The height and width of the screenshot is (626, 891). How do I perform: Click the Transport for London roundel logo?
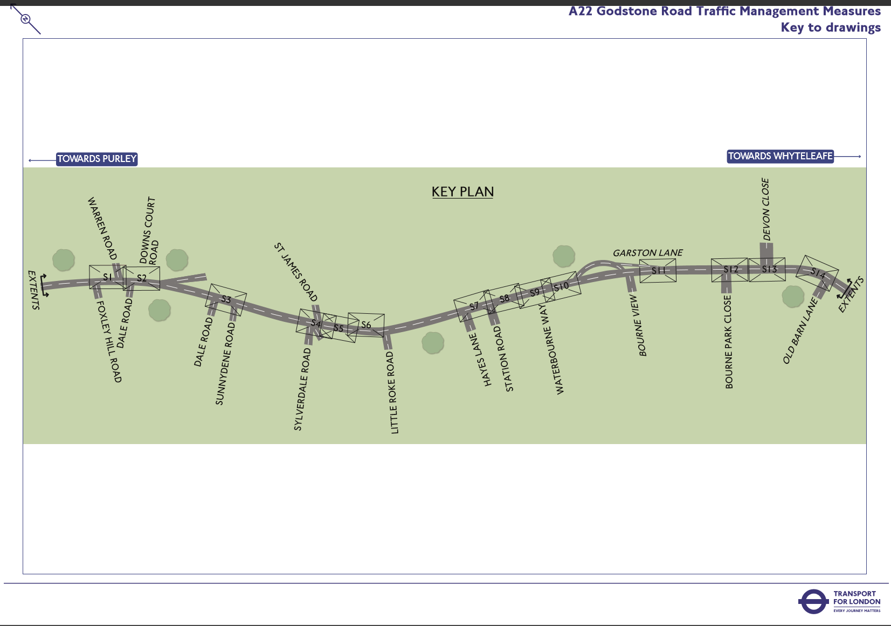point(812,602)
